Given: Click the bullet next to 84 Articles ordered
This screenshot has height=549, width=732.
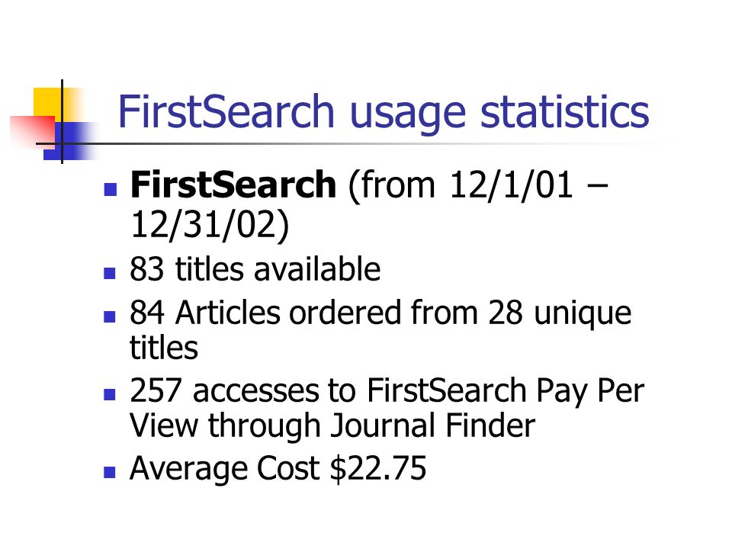Looking at the screenshot, I should (110, 317).
